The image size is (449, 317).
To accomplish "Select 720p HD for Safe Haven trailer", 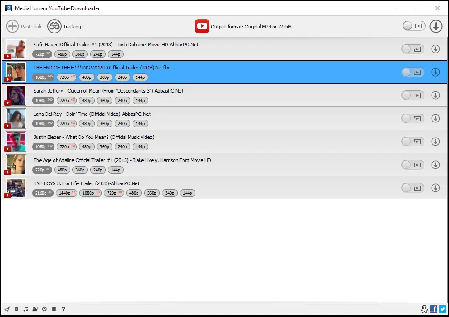I will 42,54.
